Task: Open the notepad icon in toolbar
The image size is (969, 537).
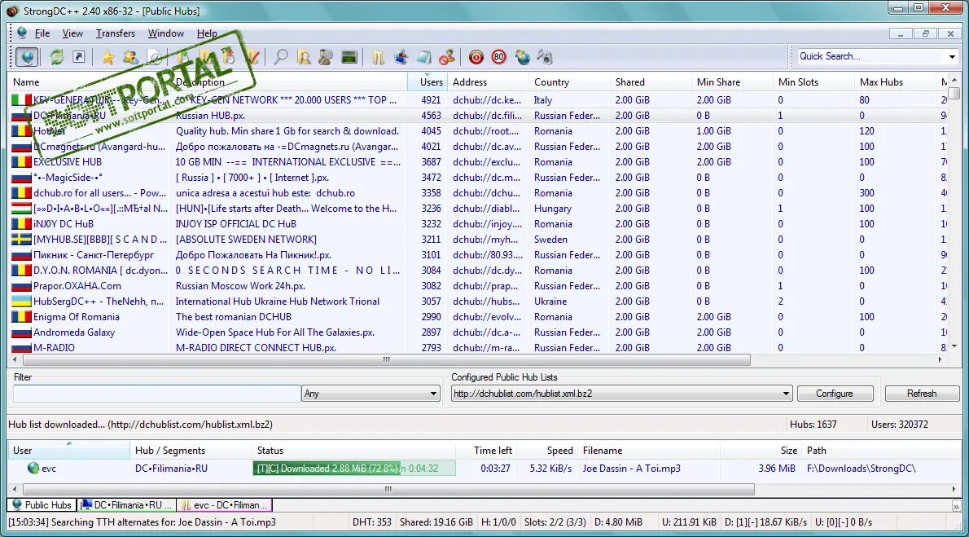Action: click(x=424, y=58)
